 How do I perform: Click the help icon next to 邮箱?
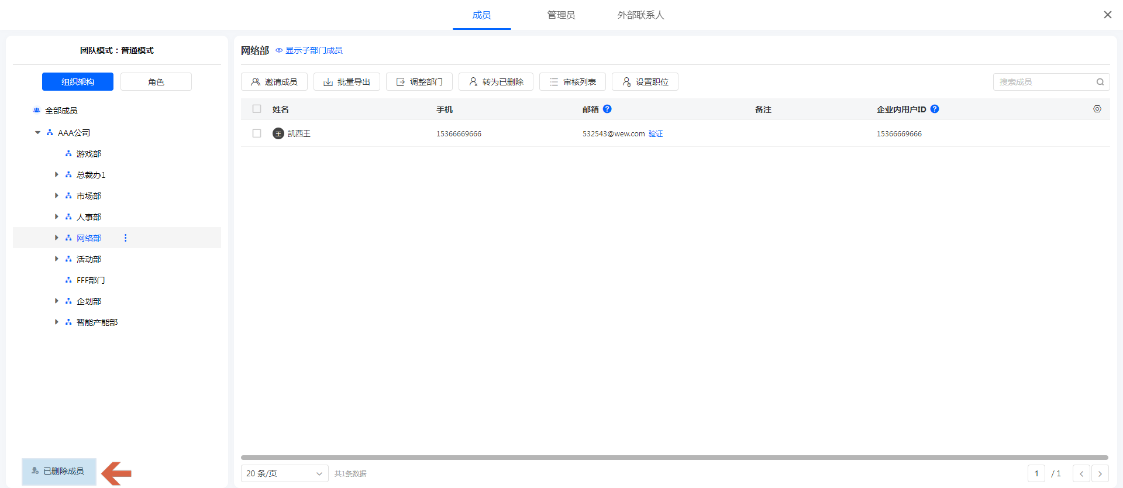pos(607,109)
